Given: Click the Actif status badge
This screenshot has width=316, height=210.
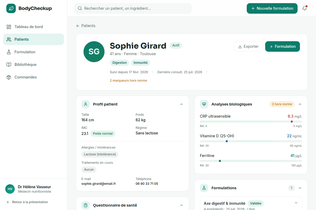Looking at the screenshot, I should [x=176, y=45].
